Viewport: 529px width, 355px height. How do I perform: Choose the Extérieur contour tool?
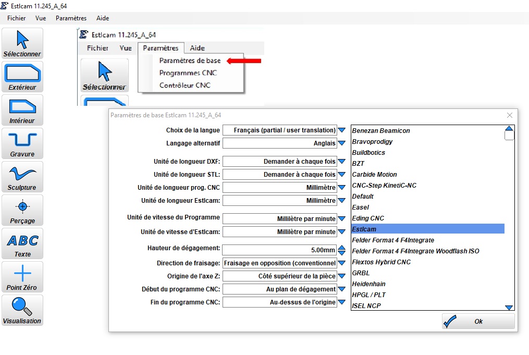click(x=22, y=77)
